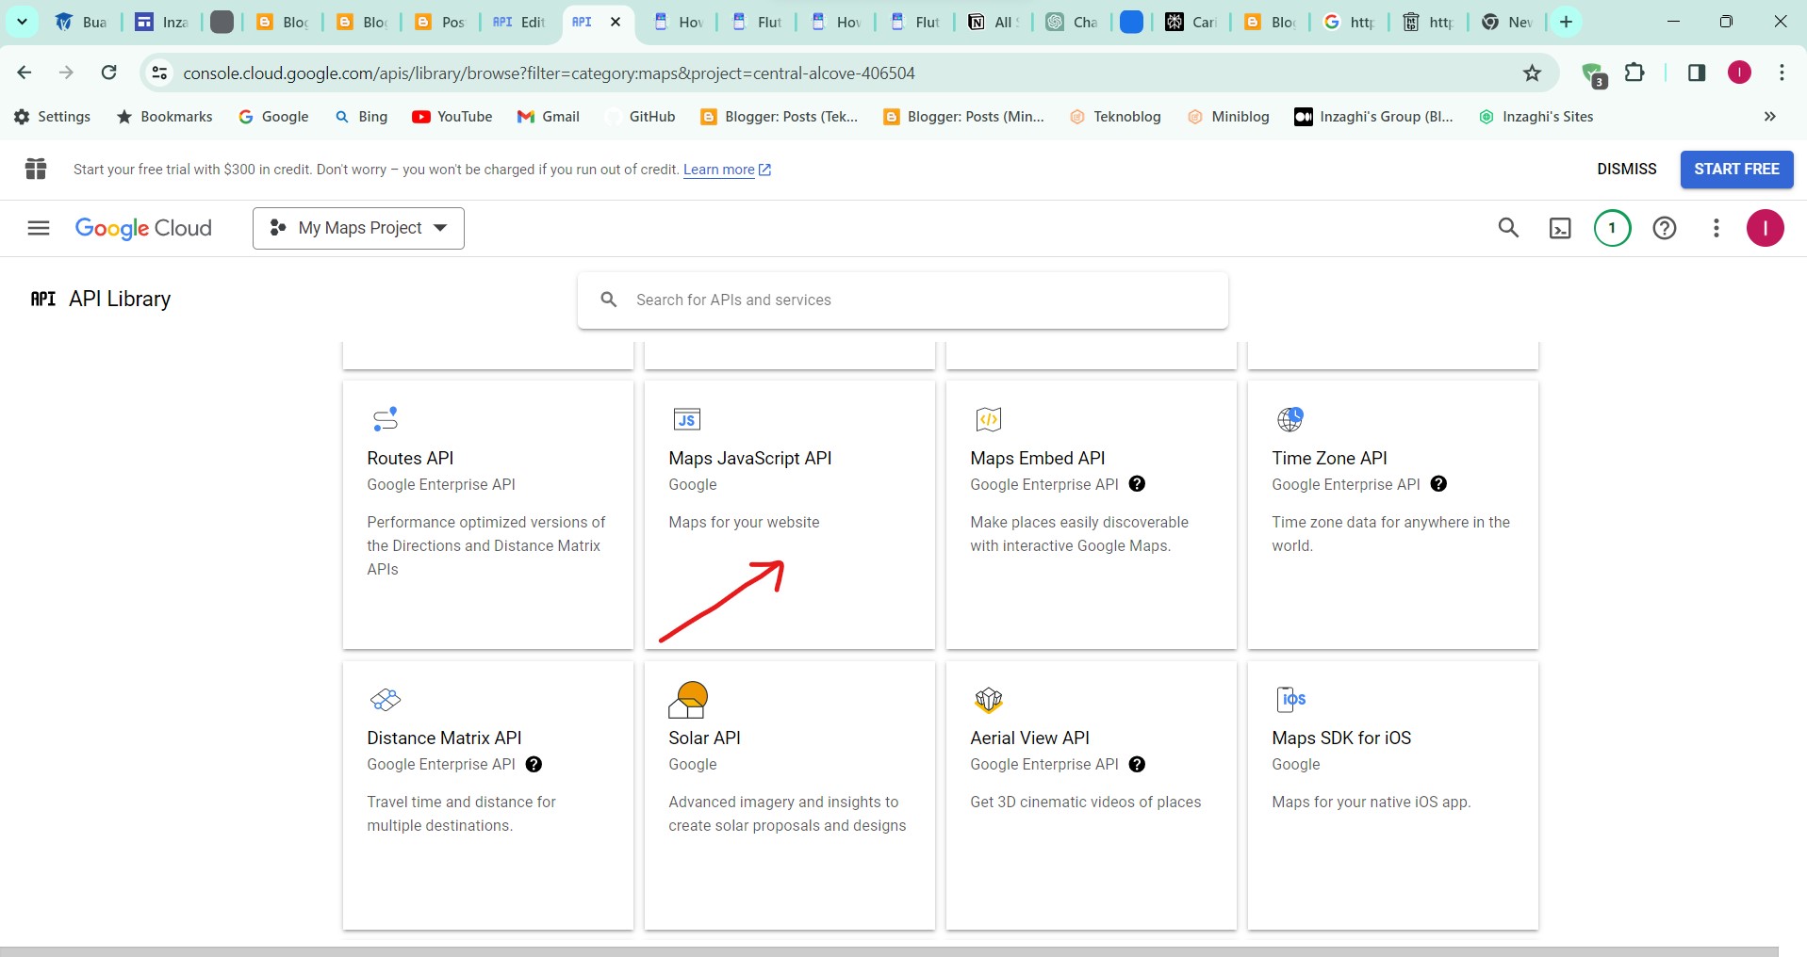Switch to the ChatGPT tab
This screenshot has height=957, width=1807.
(x=1073, y=22)
